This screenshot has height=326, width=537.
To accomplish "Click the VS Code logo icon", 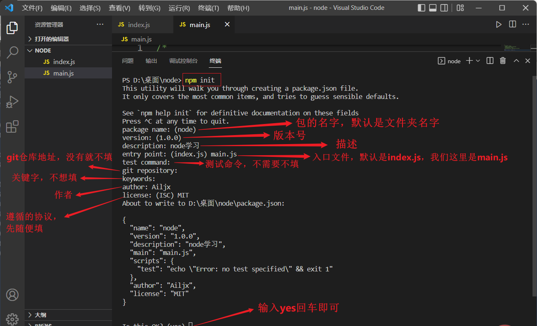I will click(9, 8).
